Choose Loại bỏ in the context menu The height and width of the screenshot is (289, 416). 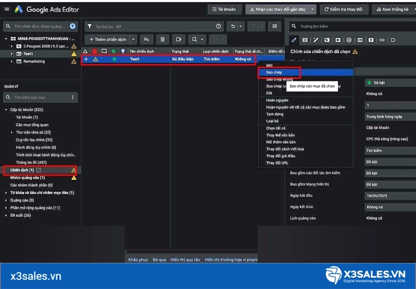pyautogui.click(x=305, y=121)
